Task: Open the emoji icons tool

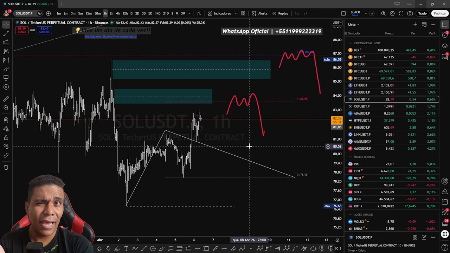Action: 6,87
